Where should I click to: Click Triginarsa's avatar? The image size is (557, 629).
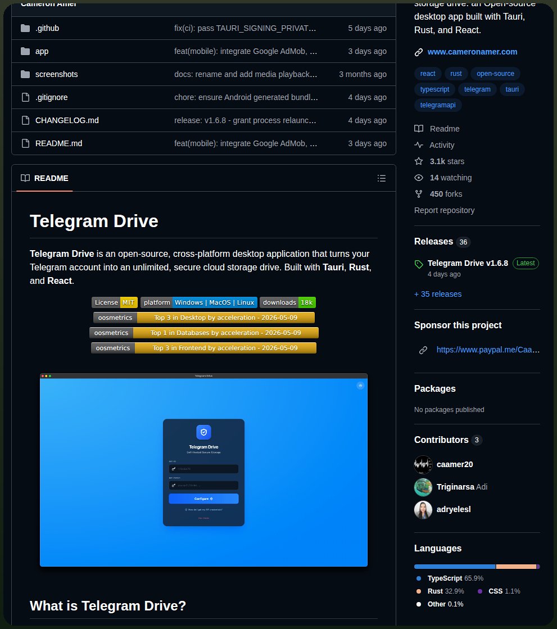point(423,487)
